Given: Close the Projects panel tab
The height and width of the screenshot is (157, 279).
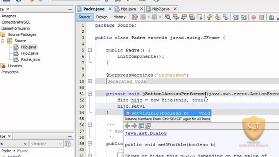Looking at the screenshot, I should [8, 9].
